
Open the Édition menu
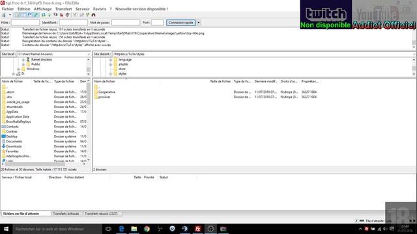[23, 9]
